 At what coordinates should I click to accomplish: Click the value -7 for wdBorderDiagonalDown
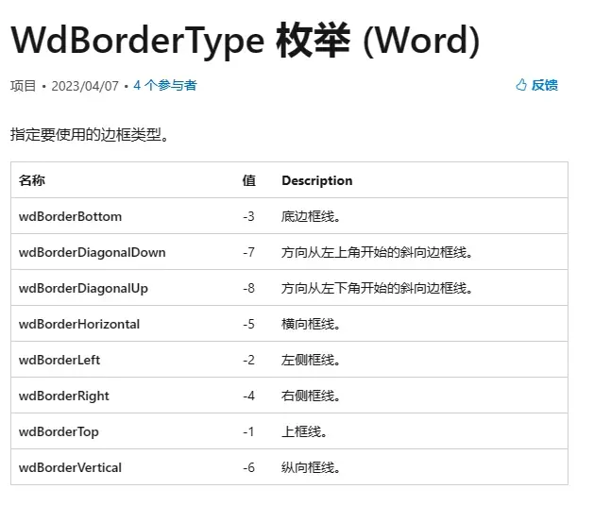coord(248,252)
